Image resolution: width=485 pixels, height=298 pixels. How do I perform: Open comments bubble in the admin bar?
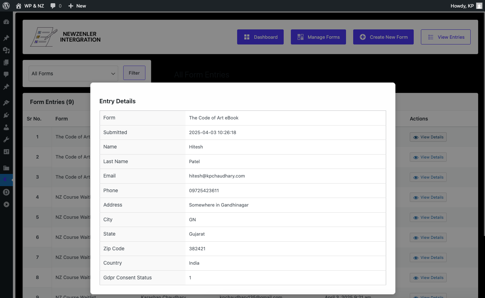56,6
